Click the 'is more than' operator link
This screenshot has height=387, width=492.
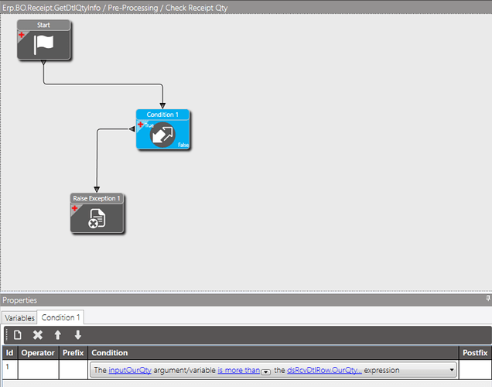239,370
